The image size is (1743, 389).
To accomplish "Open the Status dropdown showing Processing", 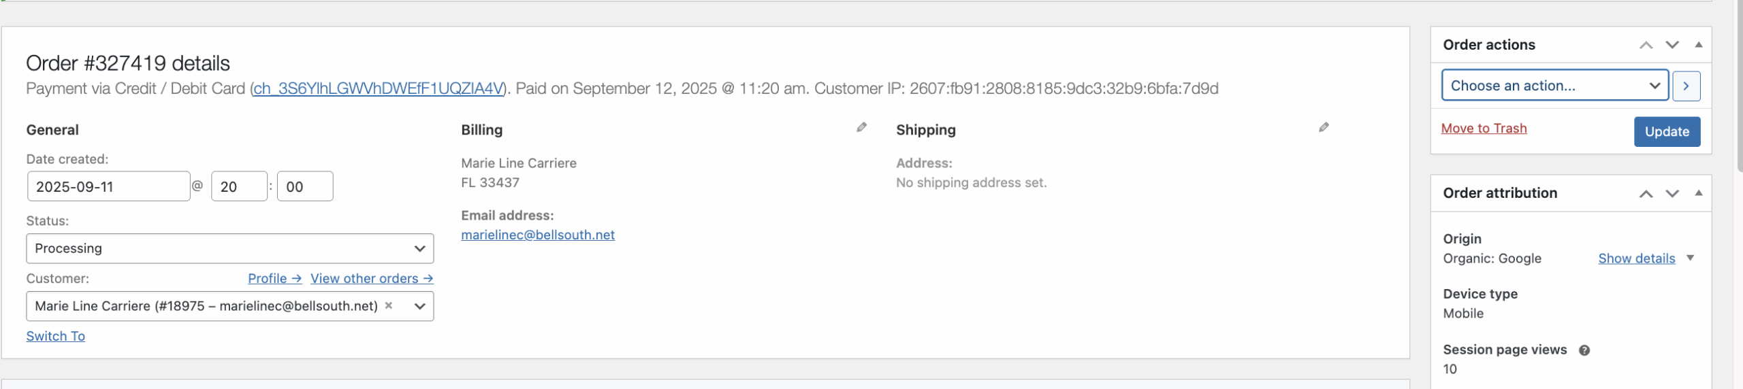I will (230, 248).
